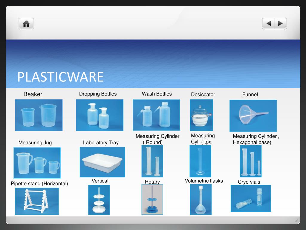
Task: Go to the next slide arrow
Action: click(x=281, y=23)
